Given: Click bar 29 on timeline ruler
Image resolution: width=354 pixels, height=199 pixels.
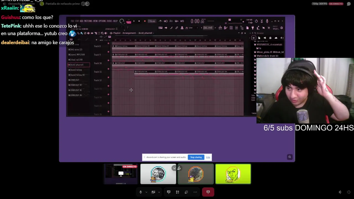Looking at the screenshot, I should click(155, 40).
